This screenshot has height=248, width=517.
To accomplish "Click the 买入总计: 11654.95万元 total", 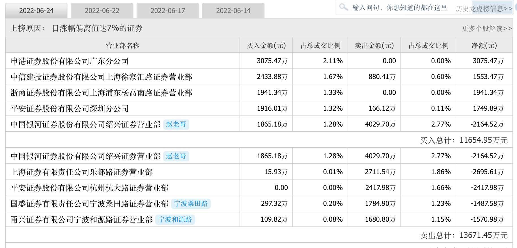I will [x=464, y=140].
